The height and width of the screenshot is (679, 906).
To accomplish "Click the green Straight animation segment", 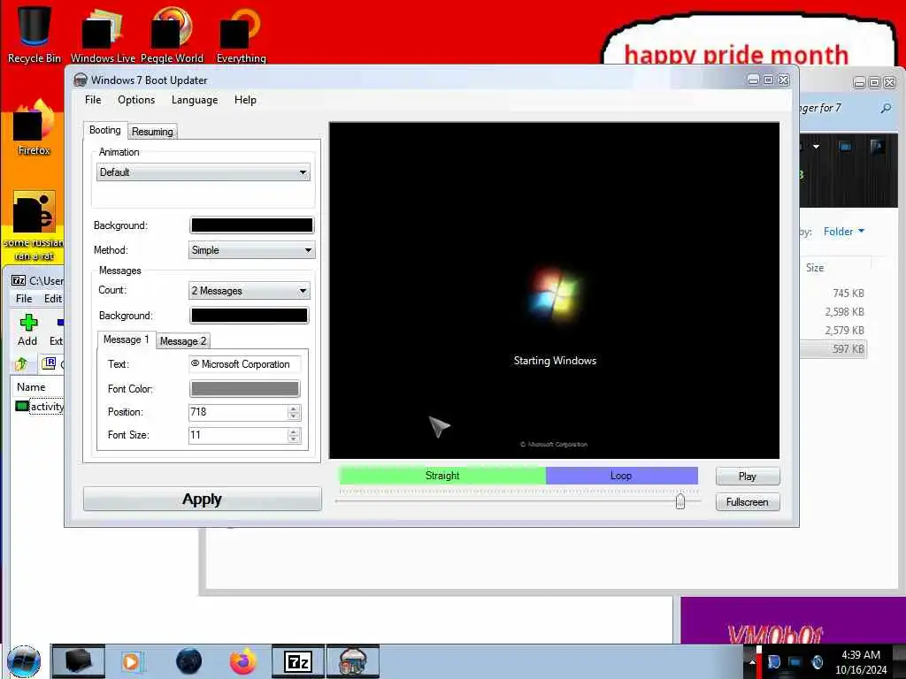I will click(x=442, y=476).
